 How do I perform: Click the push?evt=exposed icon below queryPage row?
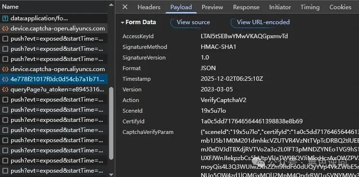pyautogui.click(x=5, y=100)
